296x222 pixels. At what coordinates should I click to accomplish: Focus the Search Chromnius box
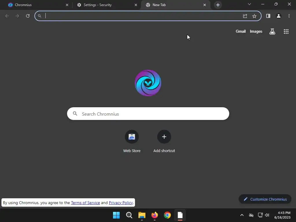pos(148,114)
